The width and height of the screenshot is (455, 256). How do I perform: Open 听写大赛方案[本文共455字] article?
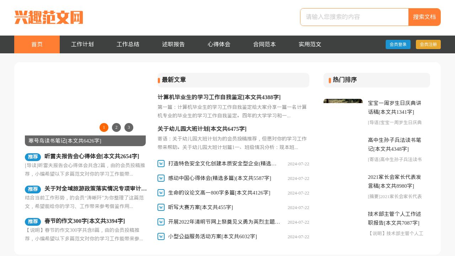coord(200,207)
